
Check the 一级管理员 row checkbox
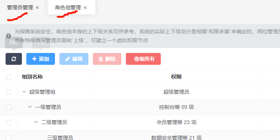pos(9,107)
